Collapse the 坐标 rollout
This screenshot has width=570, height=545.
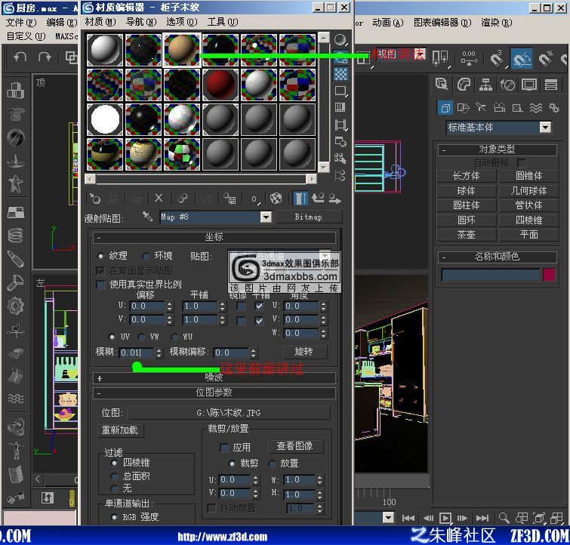[x=214, y=237]
